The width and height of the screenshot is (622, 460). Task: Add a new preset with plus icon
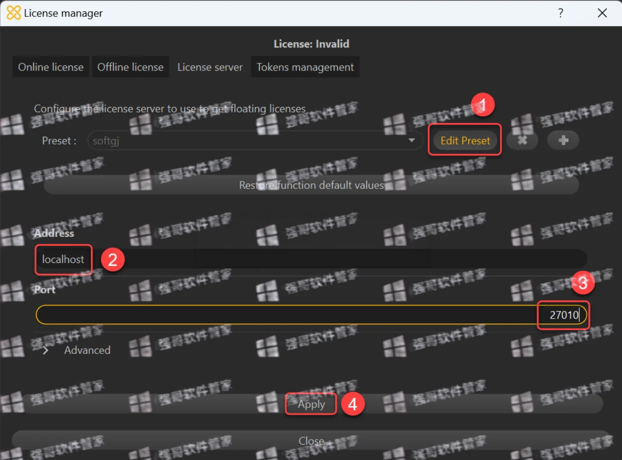pos(563,140)
